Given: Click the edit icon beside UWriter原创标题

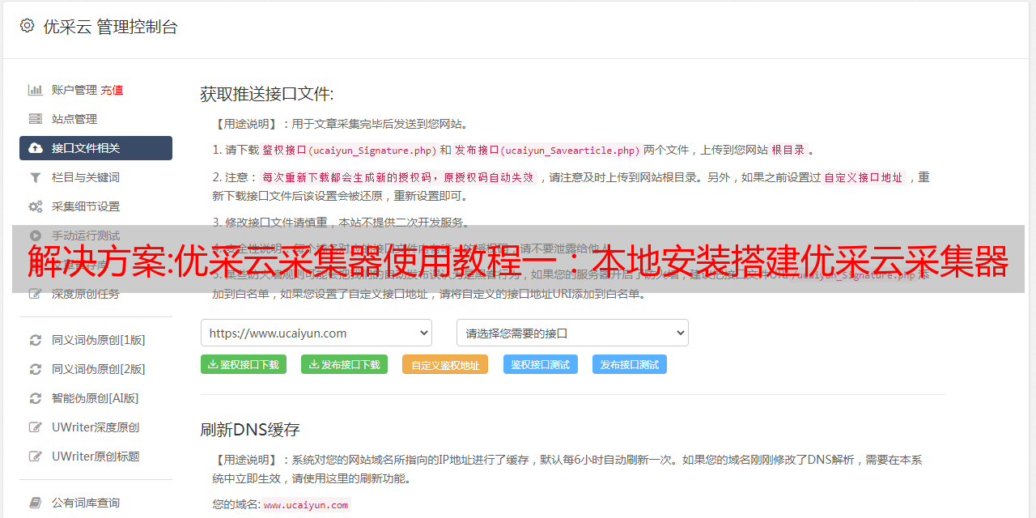Looking at the screenshot, I should [x=36, y=456].
